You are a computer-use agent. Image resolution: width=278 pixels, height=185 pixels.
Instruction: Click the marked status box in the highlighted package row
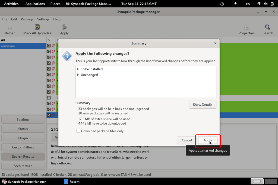click(x=49, y=115)
